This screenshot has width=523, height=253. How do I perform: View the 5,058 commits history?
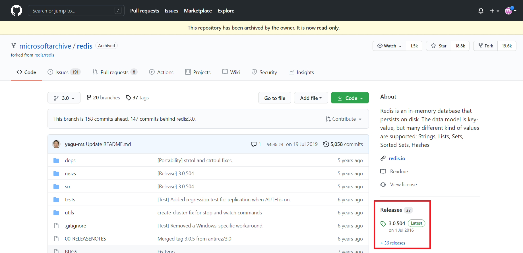click(x=343, y=144)
